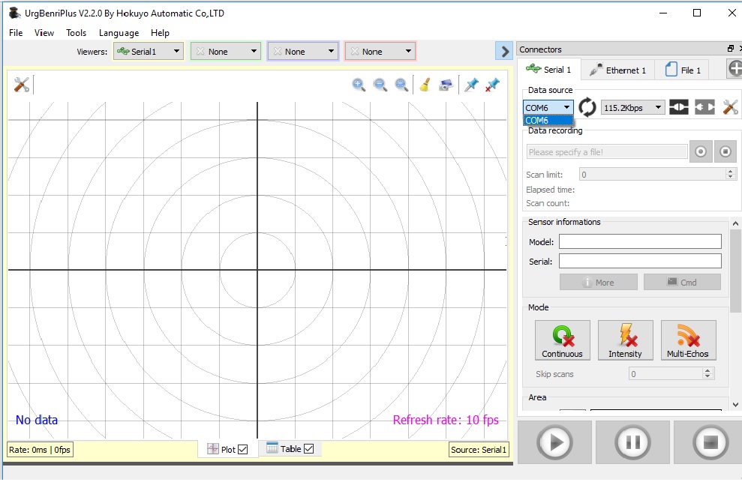Click the More sensor info button
The image size is (742, 494).
[598, 282]
